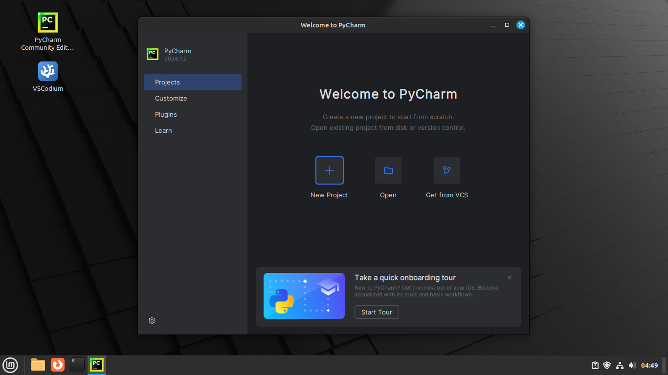The width and height of the screenshot is (668, 375).
Task: Open the terminal from the taskbar
Action: coord(77,365)
